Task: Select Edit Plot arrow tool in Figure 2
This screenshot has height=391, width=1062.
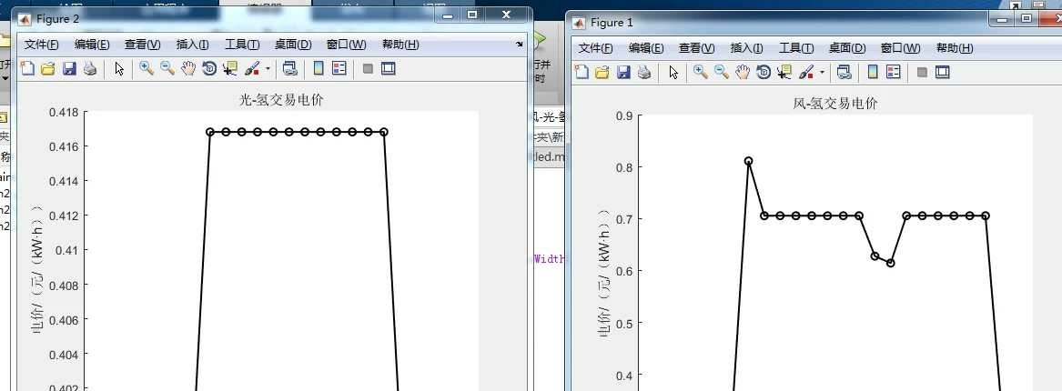Action: point(119,68)
